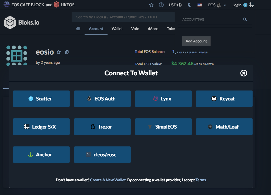Search accounts with the magnifier icon
This screenshot has height=195, width=271.
245,19
